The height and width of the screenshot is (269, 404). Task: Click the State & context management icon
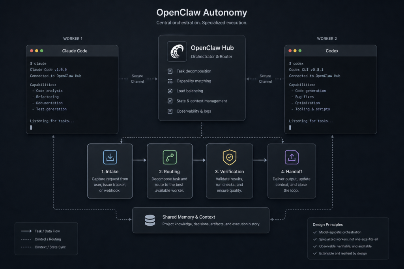(170, 101)
